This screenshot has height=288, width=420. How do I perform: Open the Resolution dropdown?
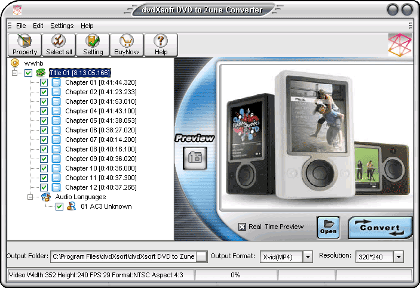coord(398,256)
